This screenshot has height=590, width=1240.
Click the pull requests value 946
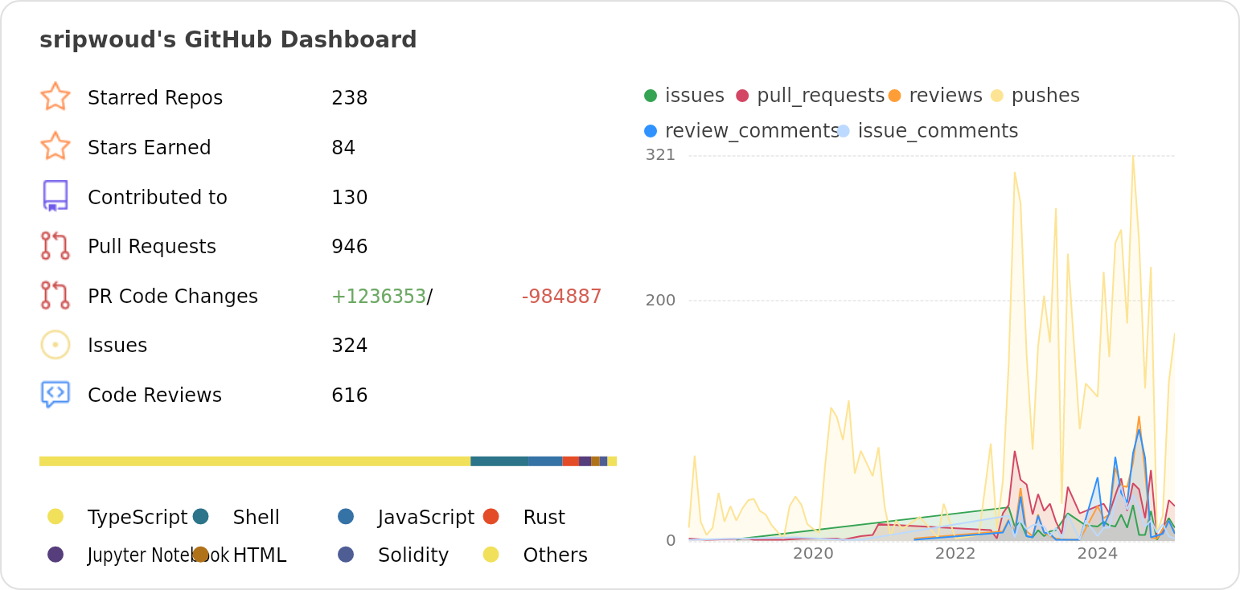coord(350,247)
